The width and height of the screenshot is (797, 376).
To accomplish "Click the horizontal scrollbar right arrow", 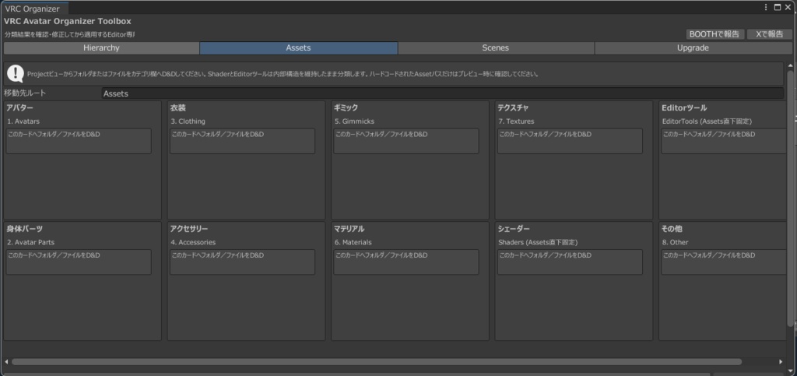I will [x=781, y=362].
